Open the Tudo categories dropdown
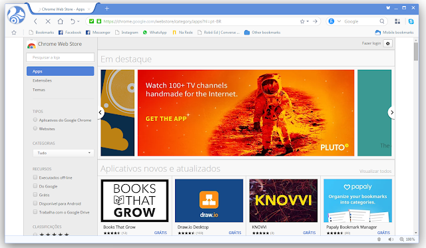Image resolution: width=426 pixels, height=248 pixels. point(63,153)
